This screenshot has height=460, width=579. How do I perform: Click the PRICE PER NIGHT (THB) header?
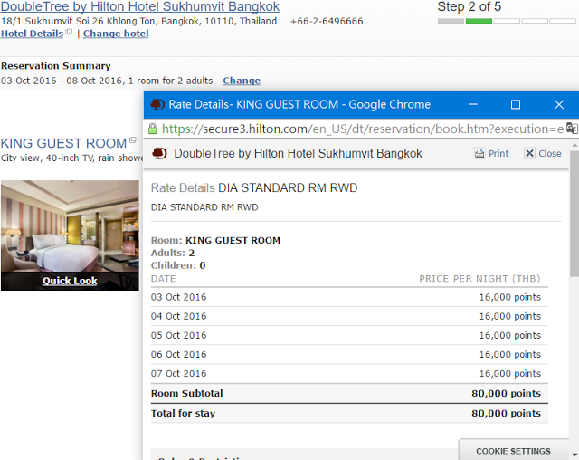tap(479, 279)
